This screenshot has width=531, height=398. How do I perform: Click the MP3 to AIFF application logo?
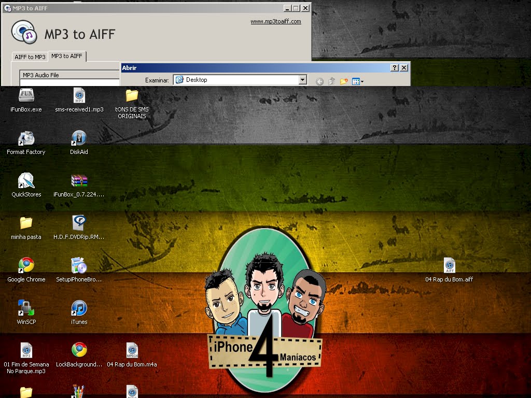(x=24, y=32)
